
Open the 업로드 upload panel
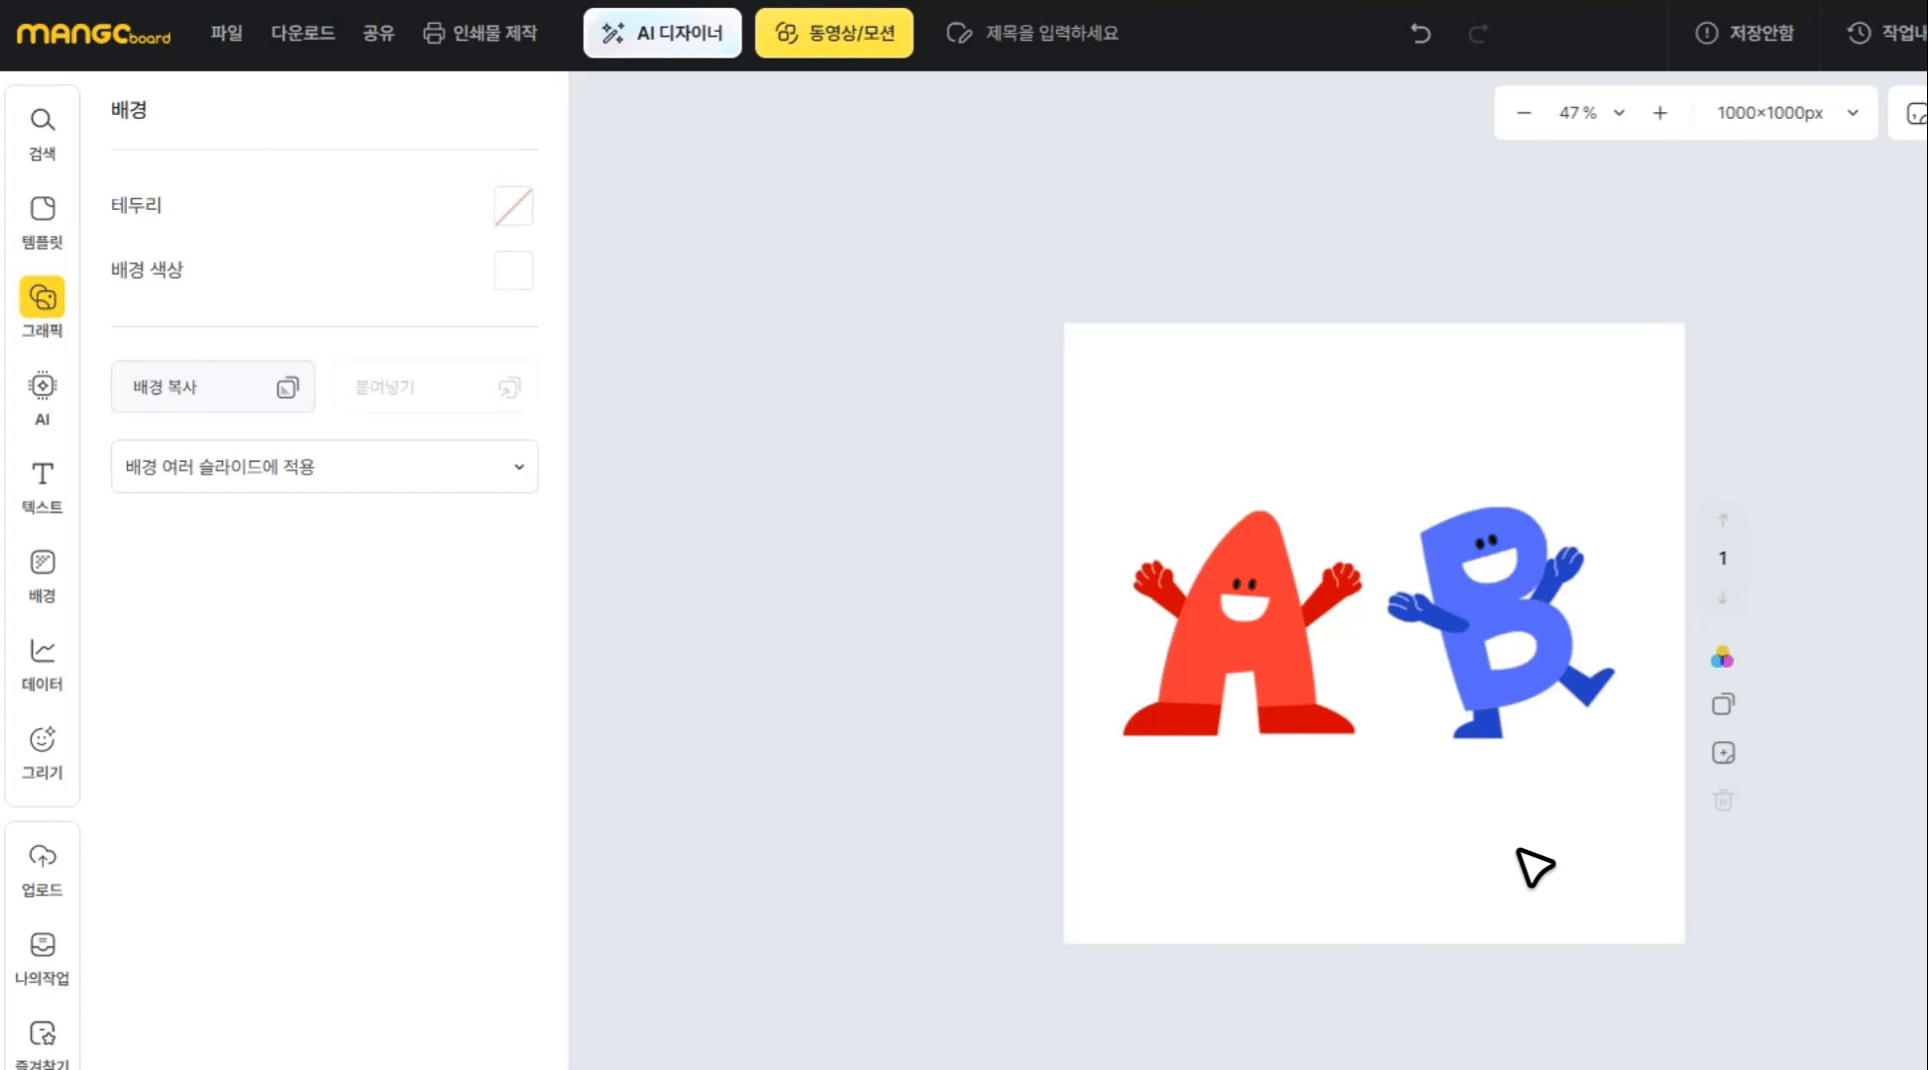(42, 869)
